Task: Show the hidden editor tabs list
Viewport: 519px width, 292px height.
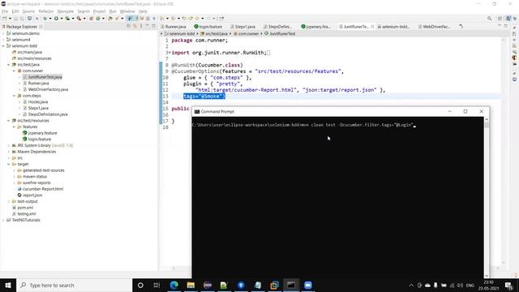Action: click(461, 26)
